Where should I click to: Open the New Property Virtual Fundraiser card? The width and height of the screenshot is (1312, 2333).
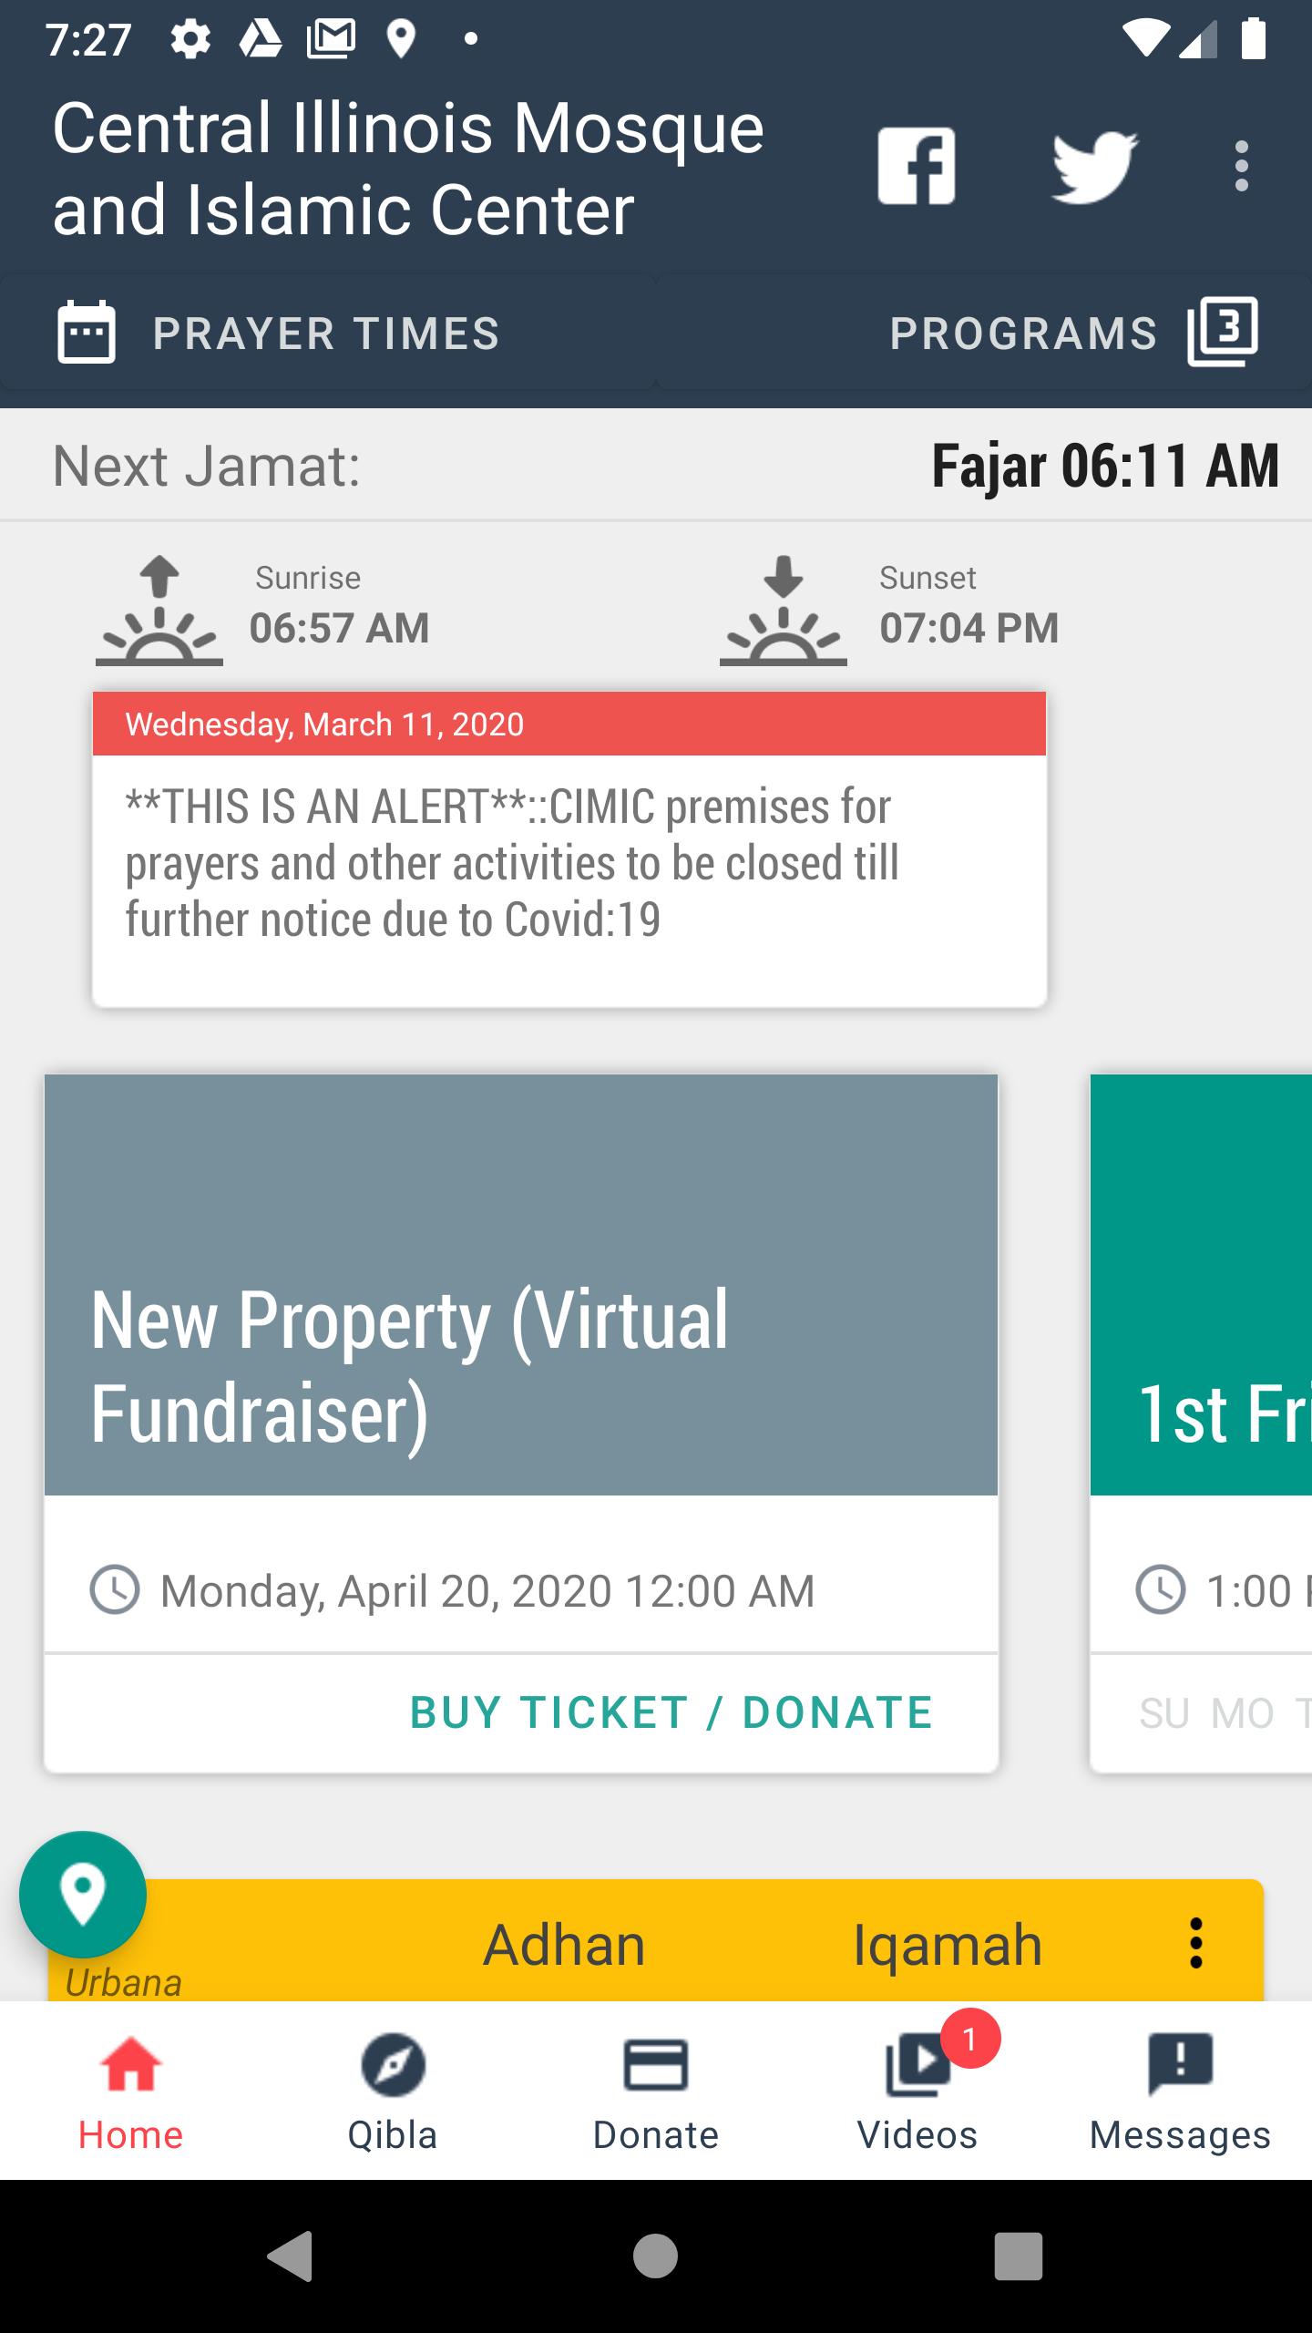[521, 1423]
